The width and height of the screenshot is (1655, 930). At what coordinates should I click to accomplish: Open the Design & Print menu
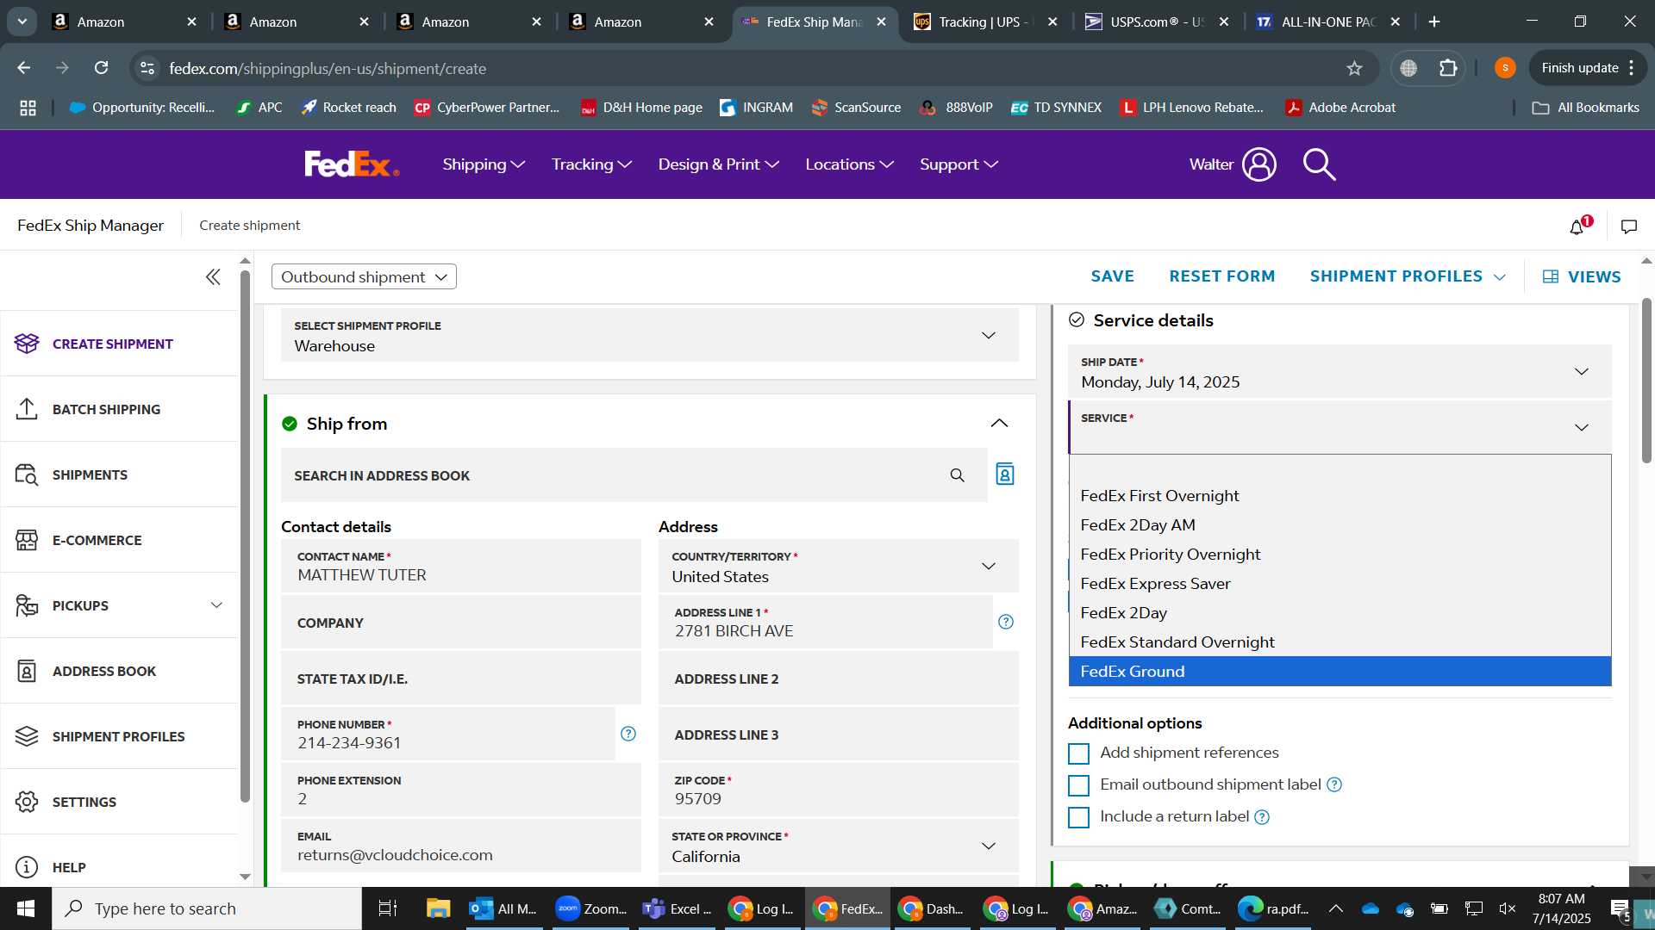[718, 164]
